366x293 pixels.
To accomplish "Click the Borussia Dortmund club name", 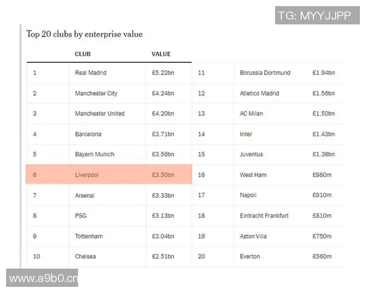I will point(265,73).
